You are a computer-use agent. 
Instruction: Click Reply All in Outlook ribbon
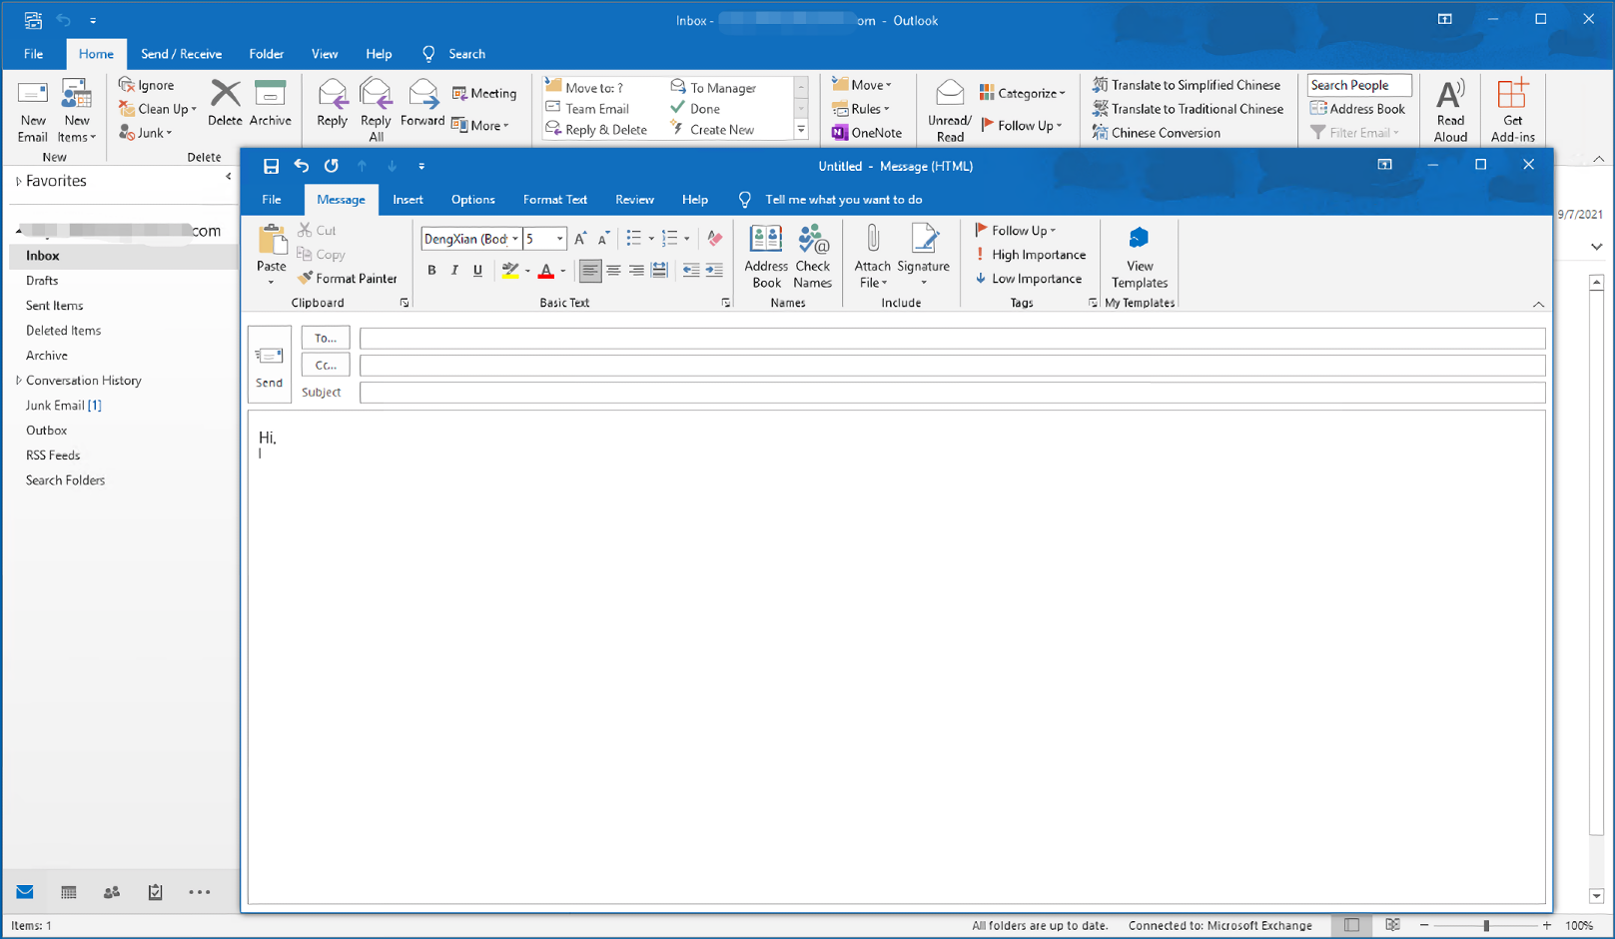click(376, 110)
